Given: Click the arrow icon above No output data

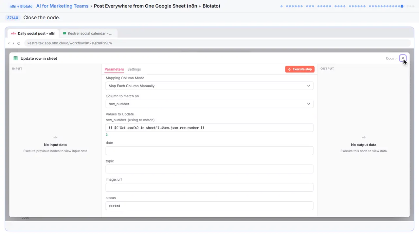Looking at the screenshot, I should coord(363,137).
